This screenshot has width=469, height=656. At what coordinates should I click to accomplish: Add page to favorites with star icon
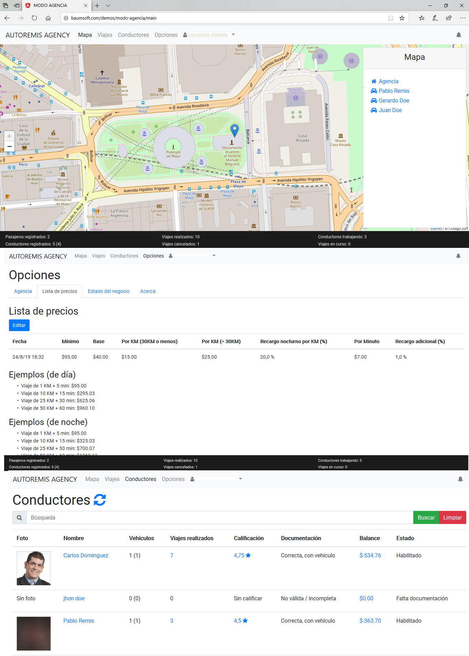[402, 18]
